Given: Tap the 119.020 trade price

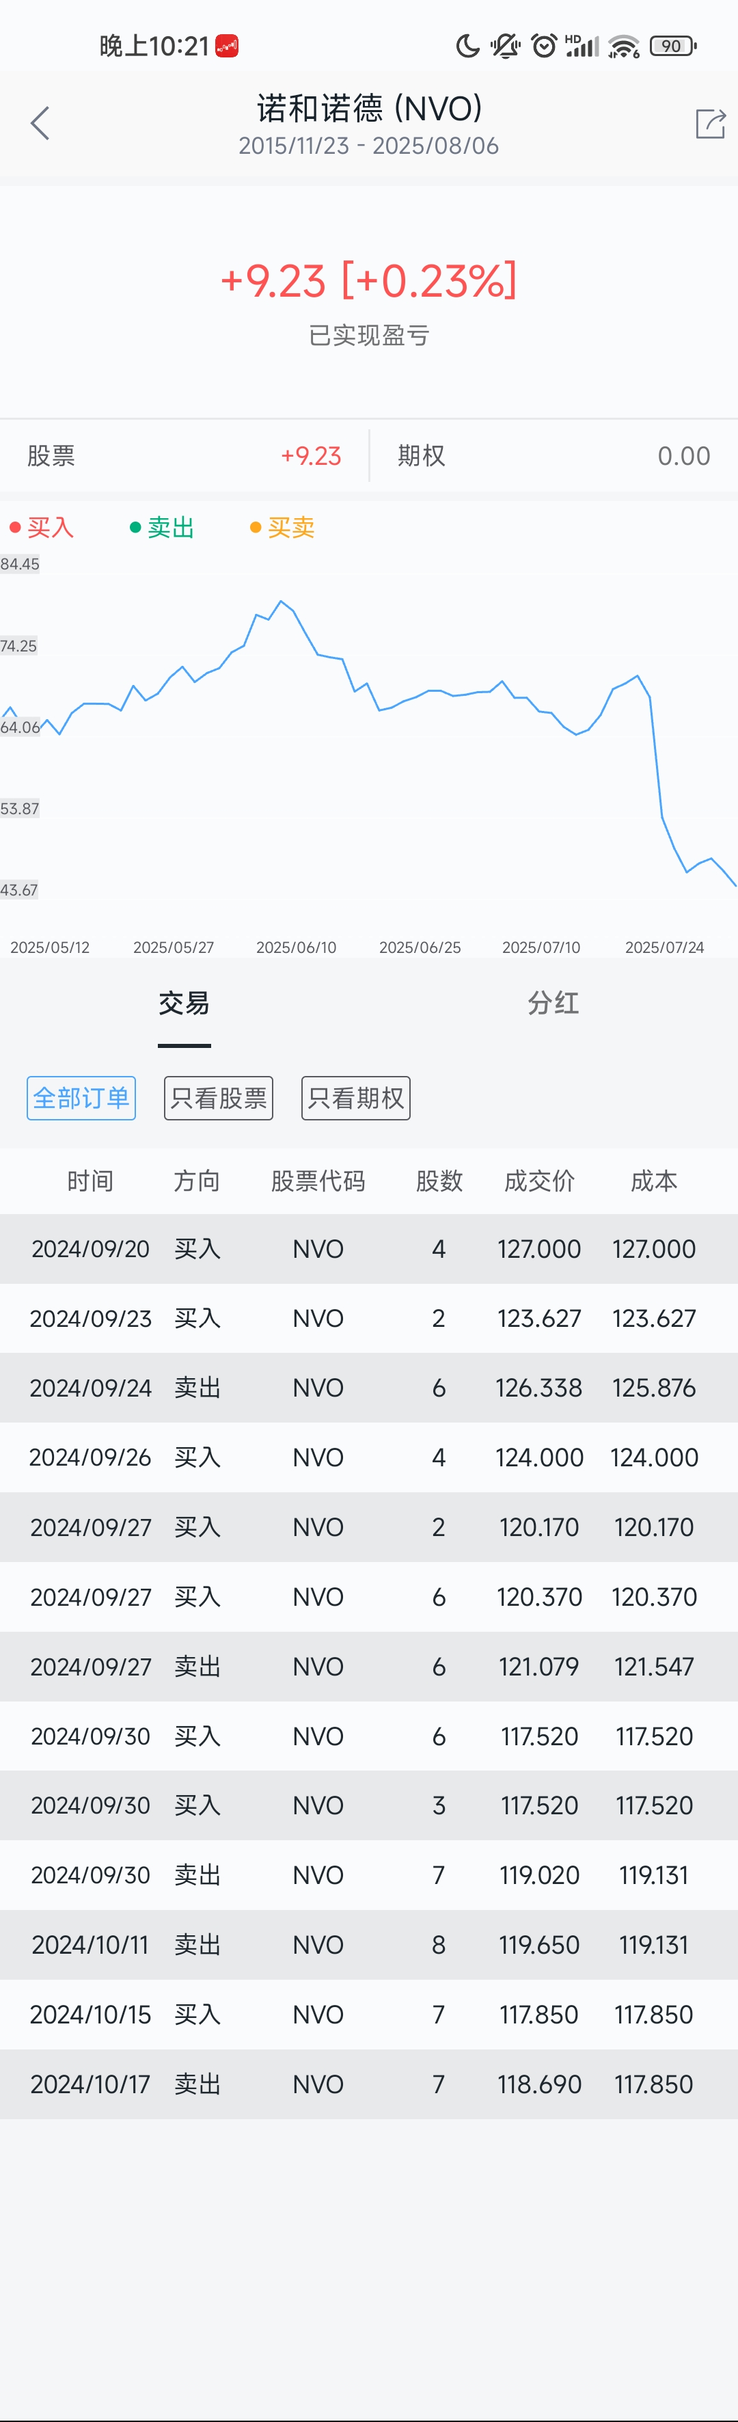Looking at the screenshot, I should (x=540, y=1875).
